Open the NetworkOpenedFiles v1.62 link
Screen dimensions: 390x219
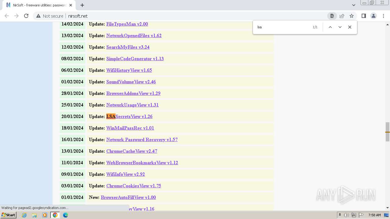134,36
